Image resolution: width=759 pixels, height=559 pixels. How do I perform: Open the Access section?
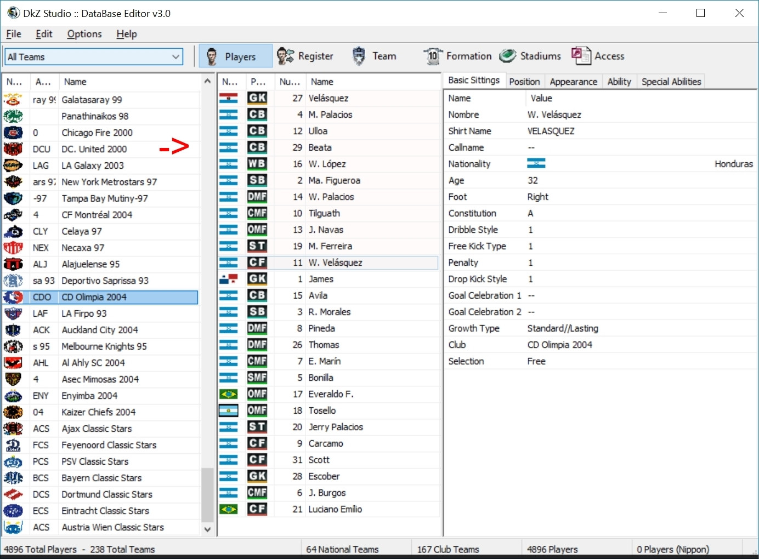tap(598, 56)
